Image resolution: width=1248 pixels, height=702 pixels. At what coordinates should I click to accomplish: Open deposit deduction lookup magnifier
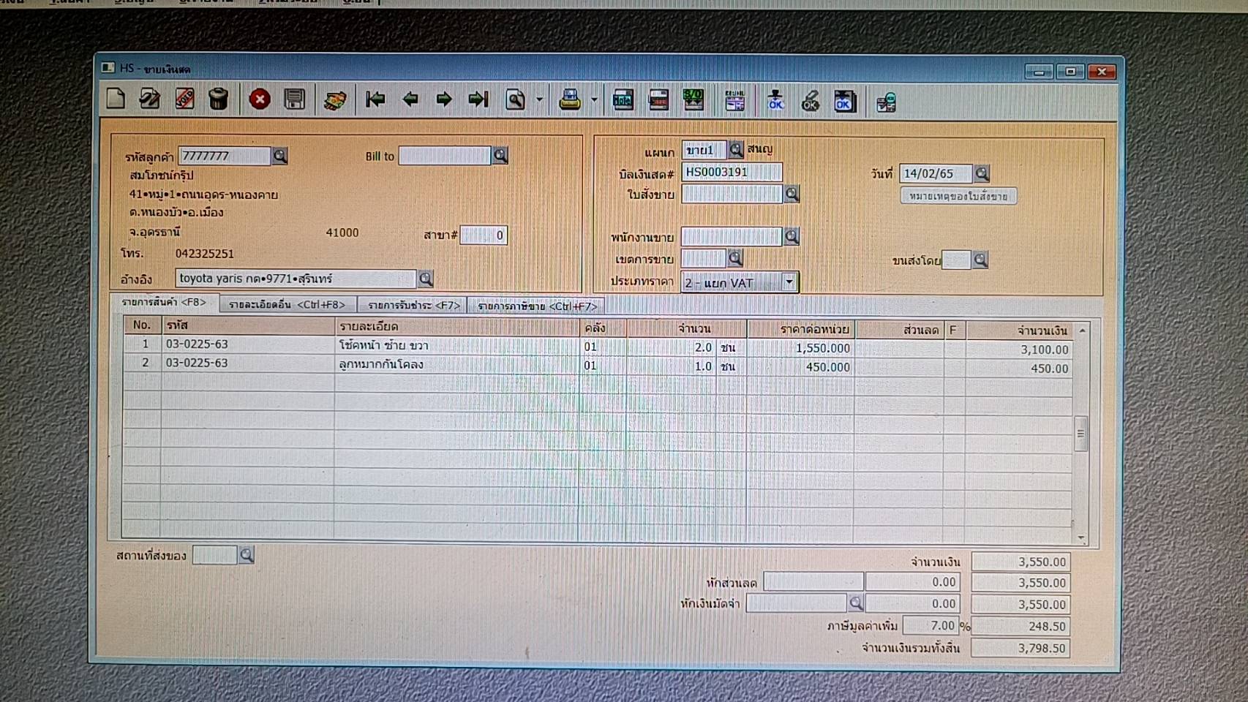point(856,603)
